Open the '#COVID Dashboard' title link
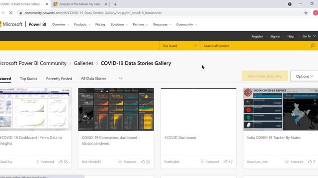 [180, 137]
